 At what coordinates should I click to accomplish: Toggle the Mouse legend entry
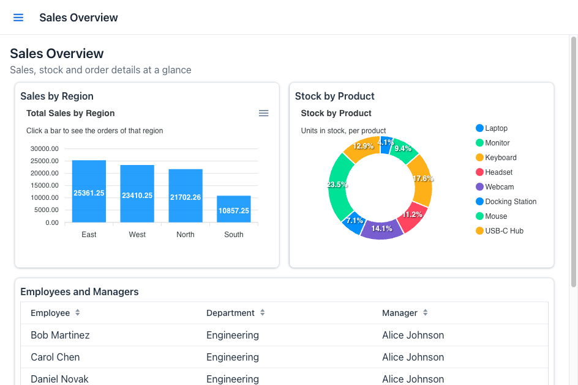492,216
